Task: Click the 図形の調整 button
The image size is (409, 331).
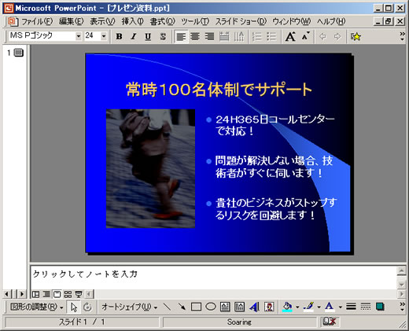Action: point(36,307)
